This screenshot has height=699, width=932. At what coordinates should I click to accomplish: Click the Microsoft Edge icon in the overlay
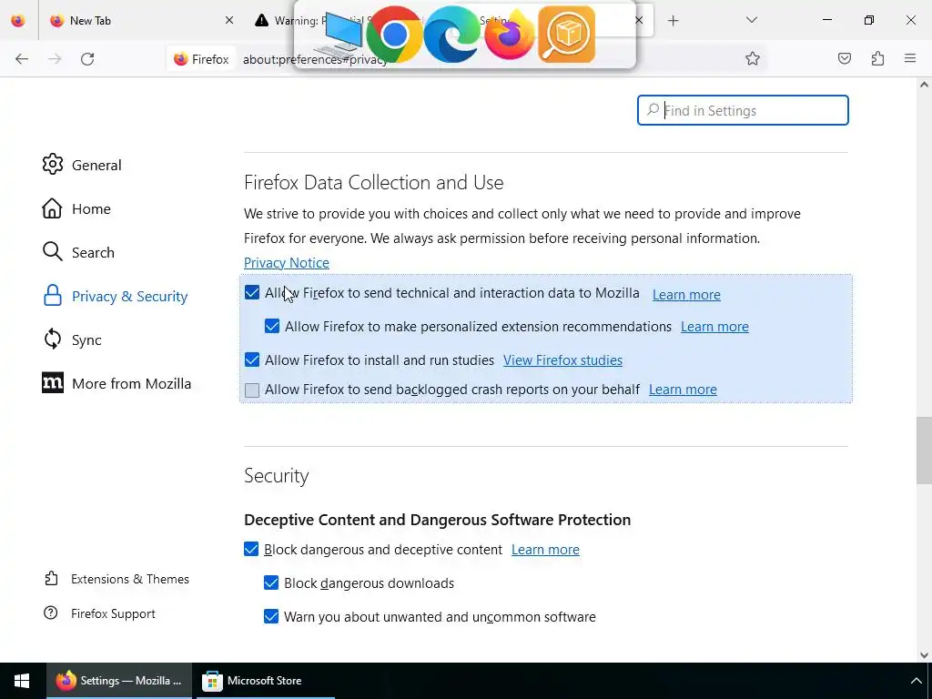(451, 35)
